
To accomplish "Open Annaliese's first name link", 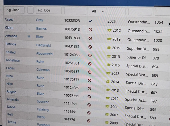I will [13, 60].
